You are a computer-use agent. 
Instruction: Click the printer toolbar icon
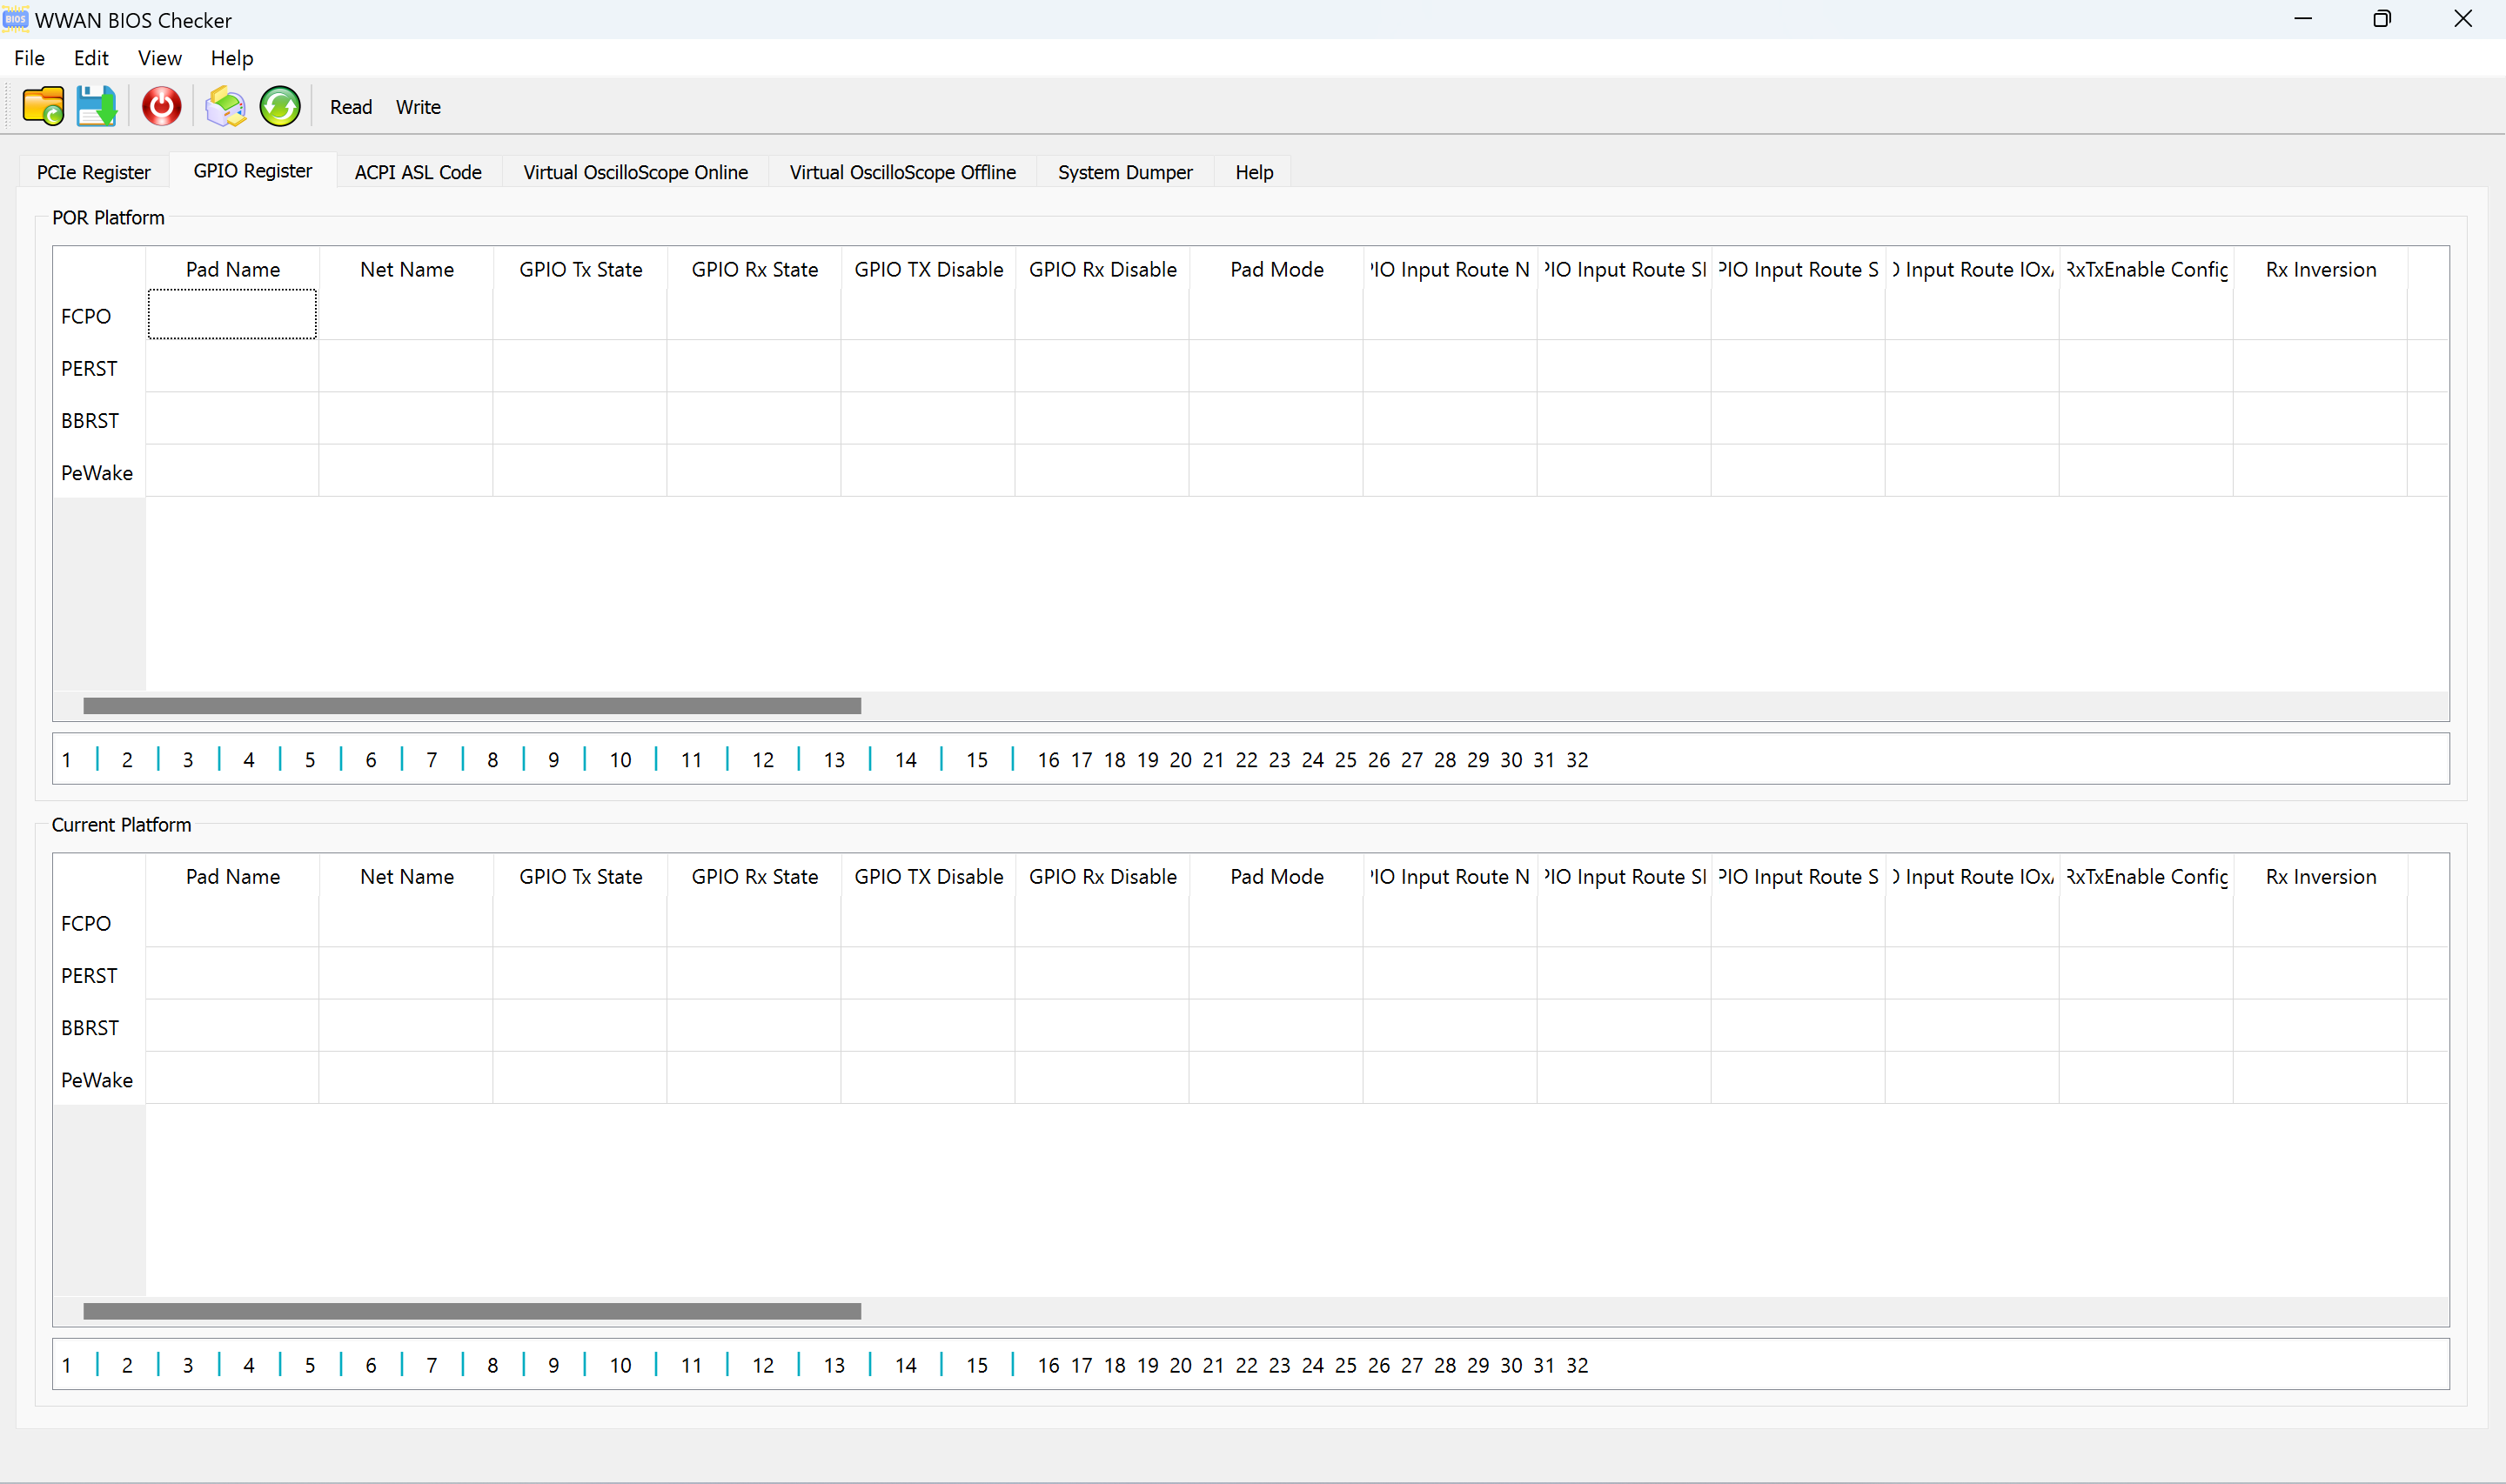[x=226, y=106]
